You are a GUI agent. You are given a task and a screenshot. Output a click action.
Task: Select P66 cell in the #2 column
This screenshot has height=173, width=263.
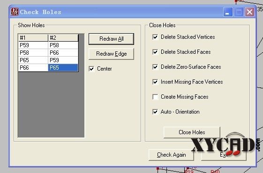63,53
